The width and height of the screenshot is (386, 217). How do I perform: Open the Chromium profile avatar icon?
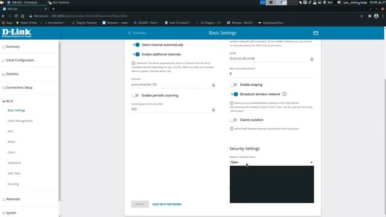[376, 16]
